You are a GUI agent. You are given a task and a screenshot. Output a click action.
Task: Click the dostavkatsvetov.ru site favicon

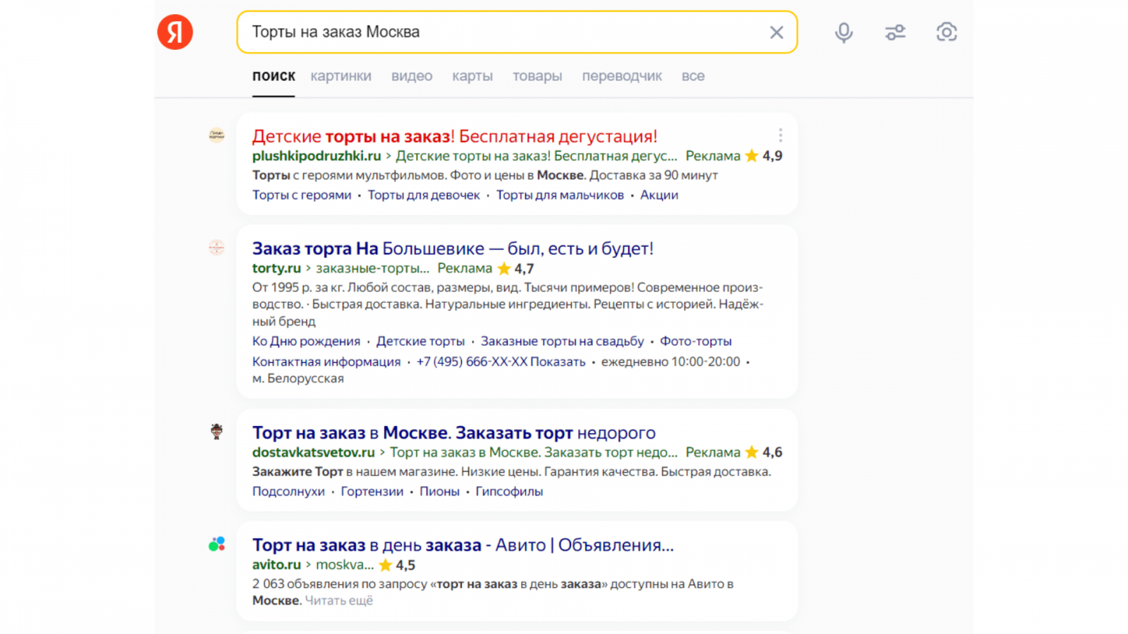tap(216, 431)
